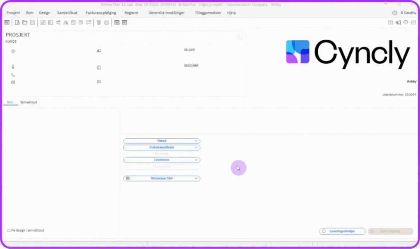Enable the 'Vis design i samletilbud' checkbox
Image resolution: width=420 pixels, height=249 pixels.
coord(9,230)
